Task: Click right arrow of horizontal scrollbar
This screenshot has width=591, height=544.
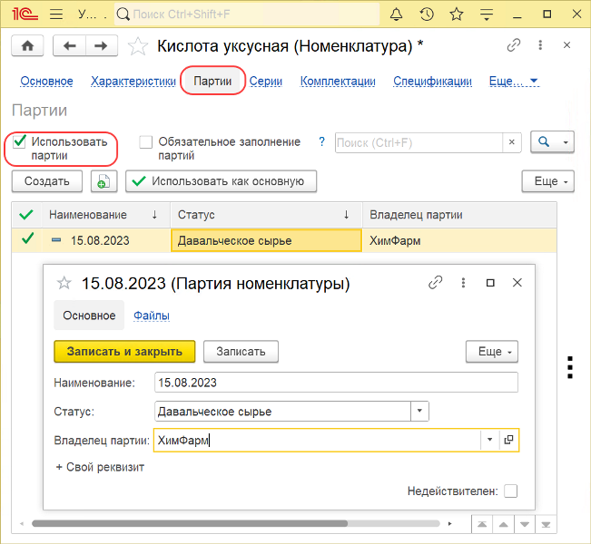Action: tap(449, 524)
